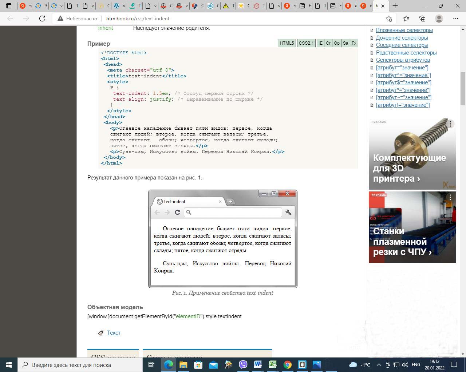Click the user profile avatar in the toolbar
This screenshot has height=372, width=466.
point(439,19)
